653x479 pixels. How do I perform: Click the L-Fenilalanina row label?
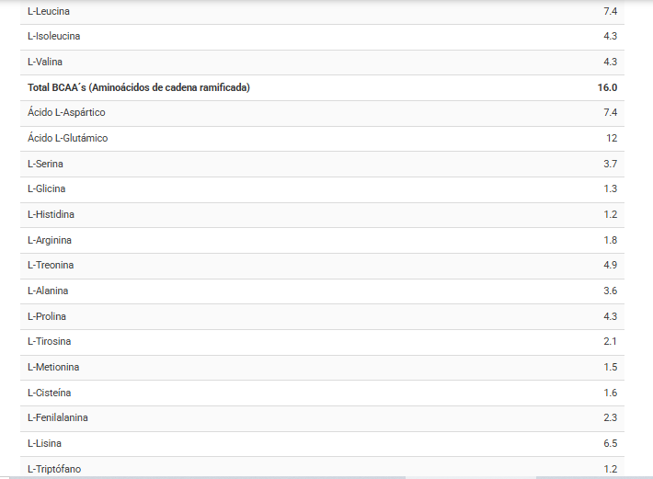pyautogui.click(x=58, y=417)
